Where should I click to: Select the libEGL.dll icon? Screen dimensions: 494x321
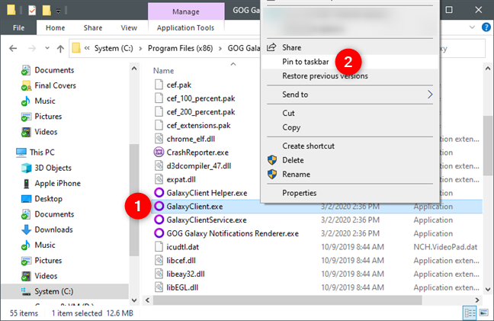(159, 287)
